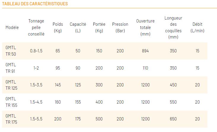217x132 pixels.
Task: Click the Pression (Bar) column header
Action: point(120,28)
